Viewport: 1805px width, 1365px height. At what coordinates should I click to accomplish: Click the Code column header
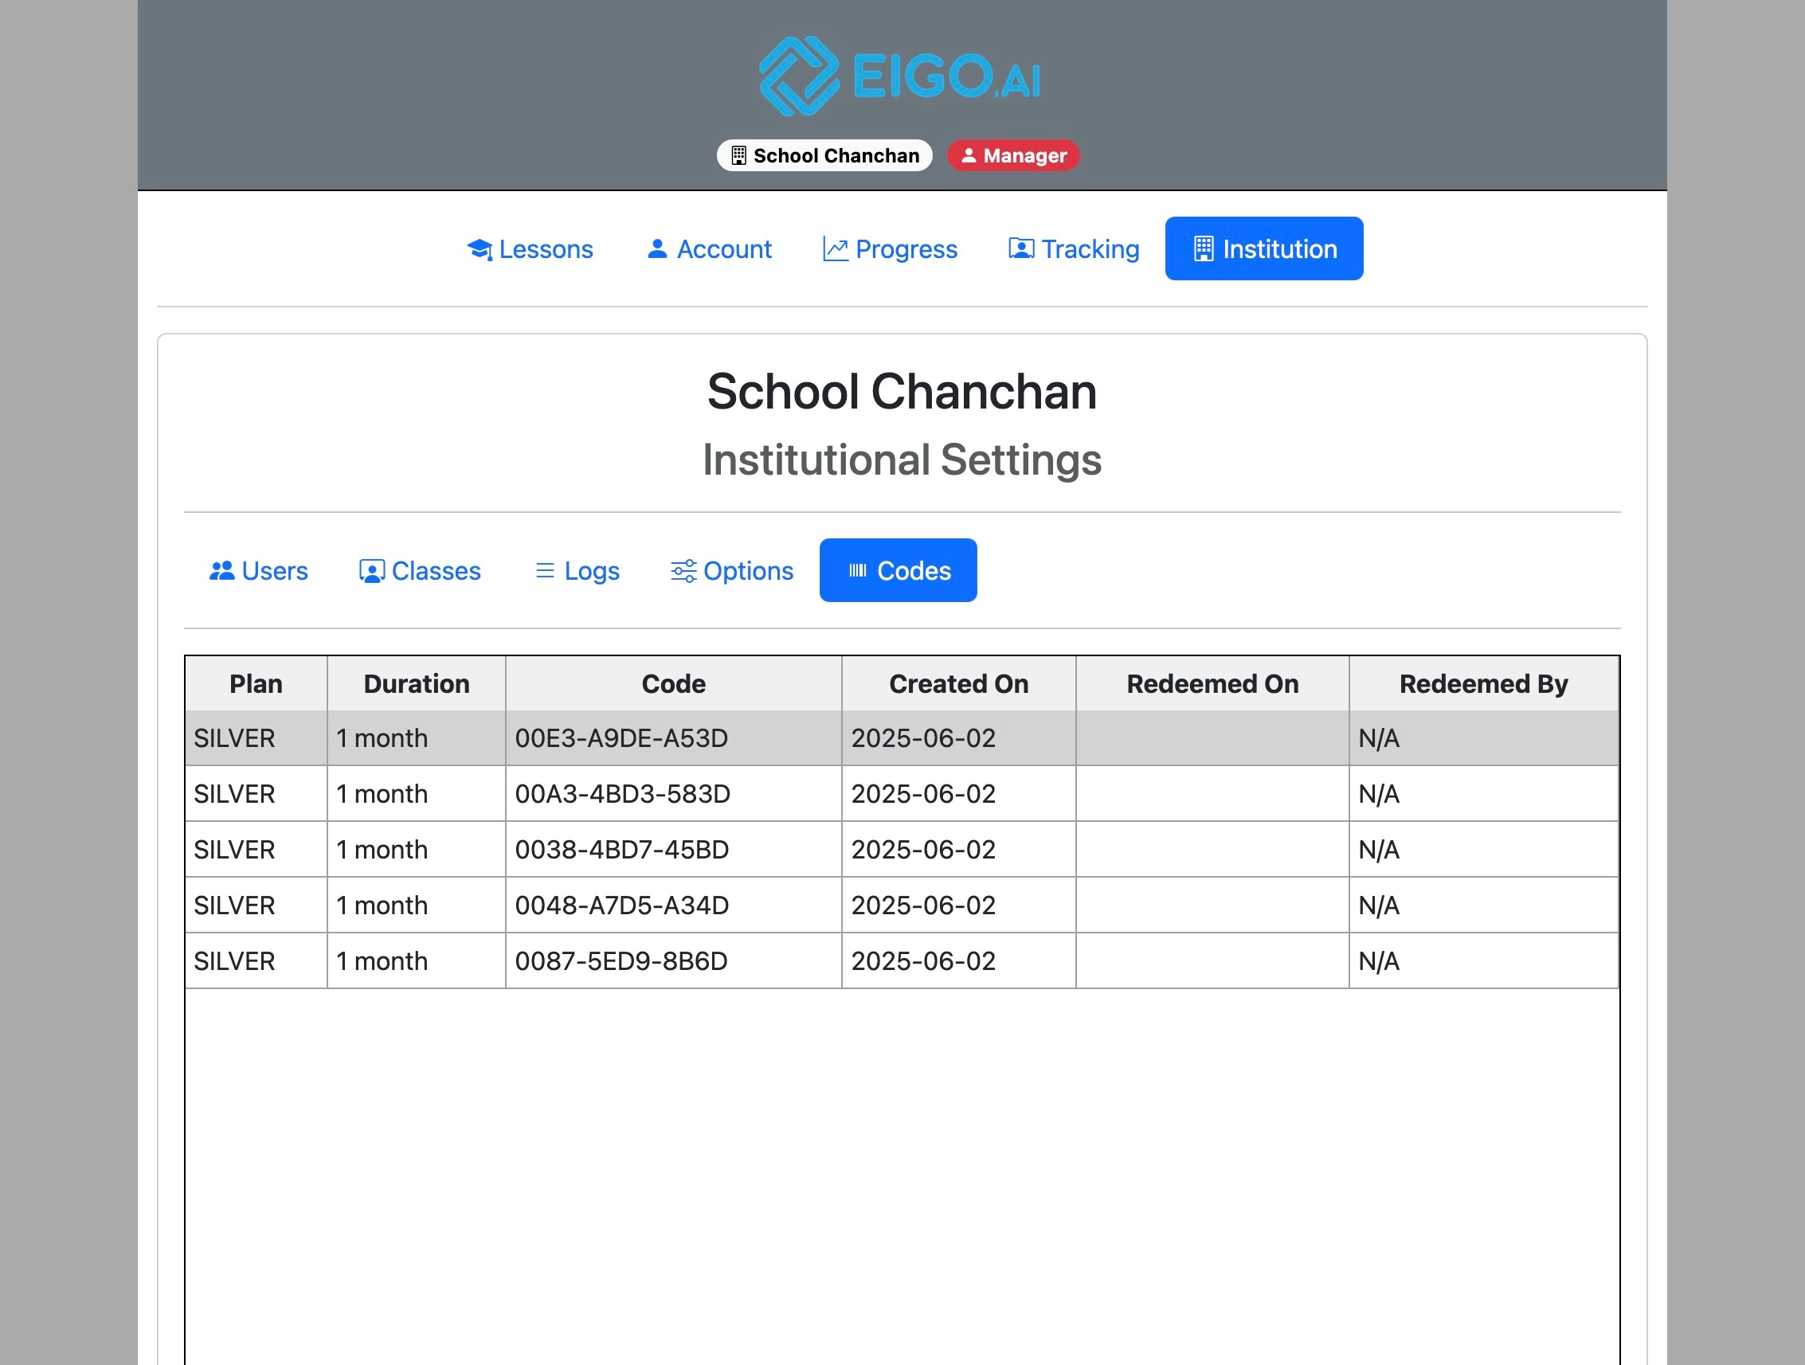(673, 684)
